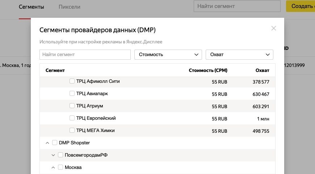Image resolution: width=315 pixels, height=174 pixels.
Task: Tick the ТРЦ Афимолл Сити checkbox
Action: 72,81
